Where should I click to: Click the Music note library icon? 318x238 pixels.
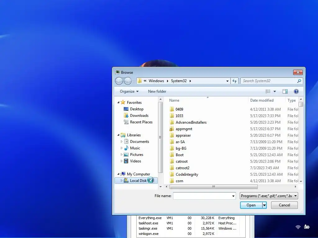[x=126, y=148]
